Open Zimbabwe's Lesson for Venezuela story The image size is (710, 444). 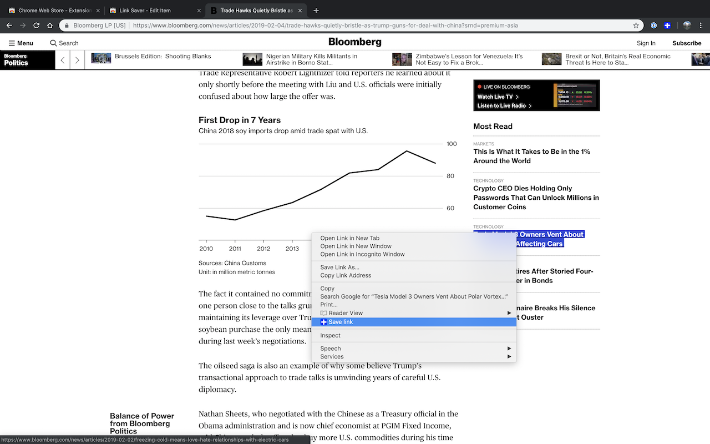click(x=469, y=59)
